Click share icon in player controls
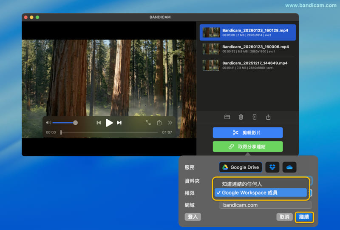Image resolution: width=340 pixels, height=230 pixels. point(159,123)
